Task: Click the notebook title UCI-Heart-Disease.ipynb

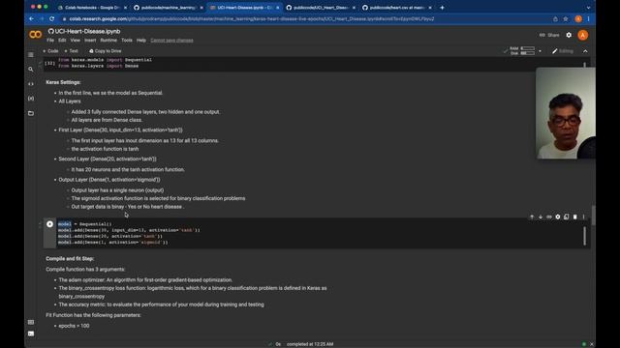Action: pyautogui.click(x=87, y=31)
